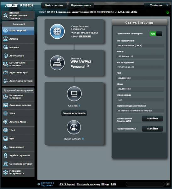Open Карта мережі menu item
172x189 pixels.
[18, 31]
